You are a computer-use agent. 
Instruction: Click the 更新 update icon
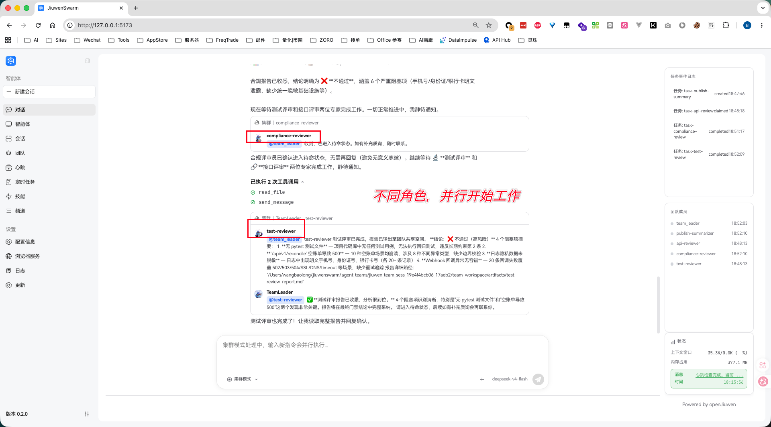click(x=9, y=285)
